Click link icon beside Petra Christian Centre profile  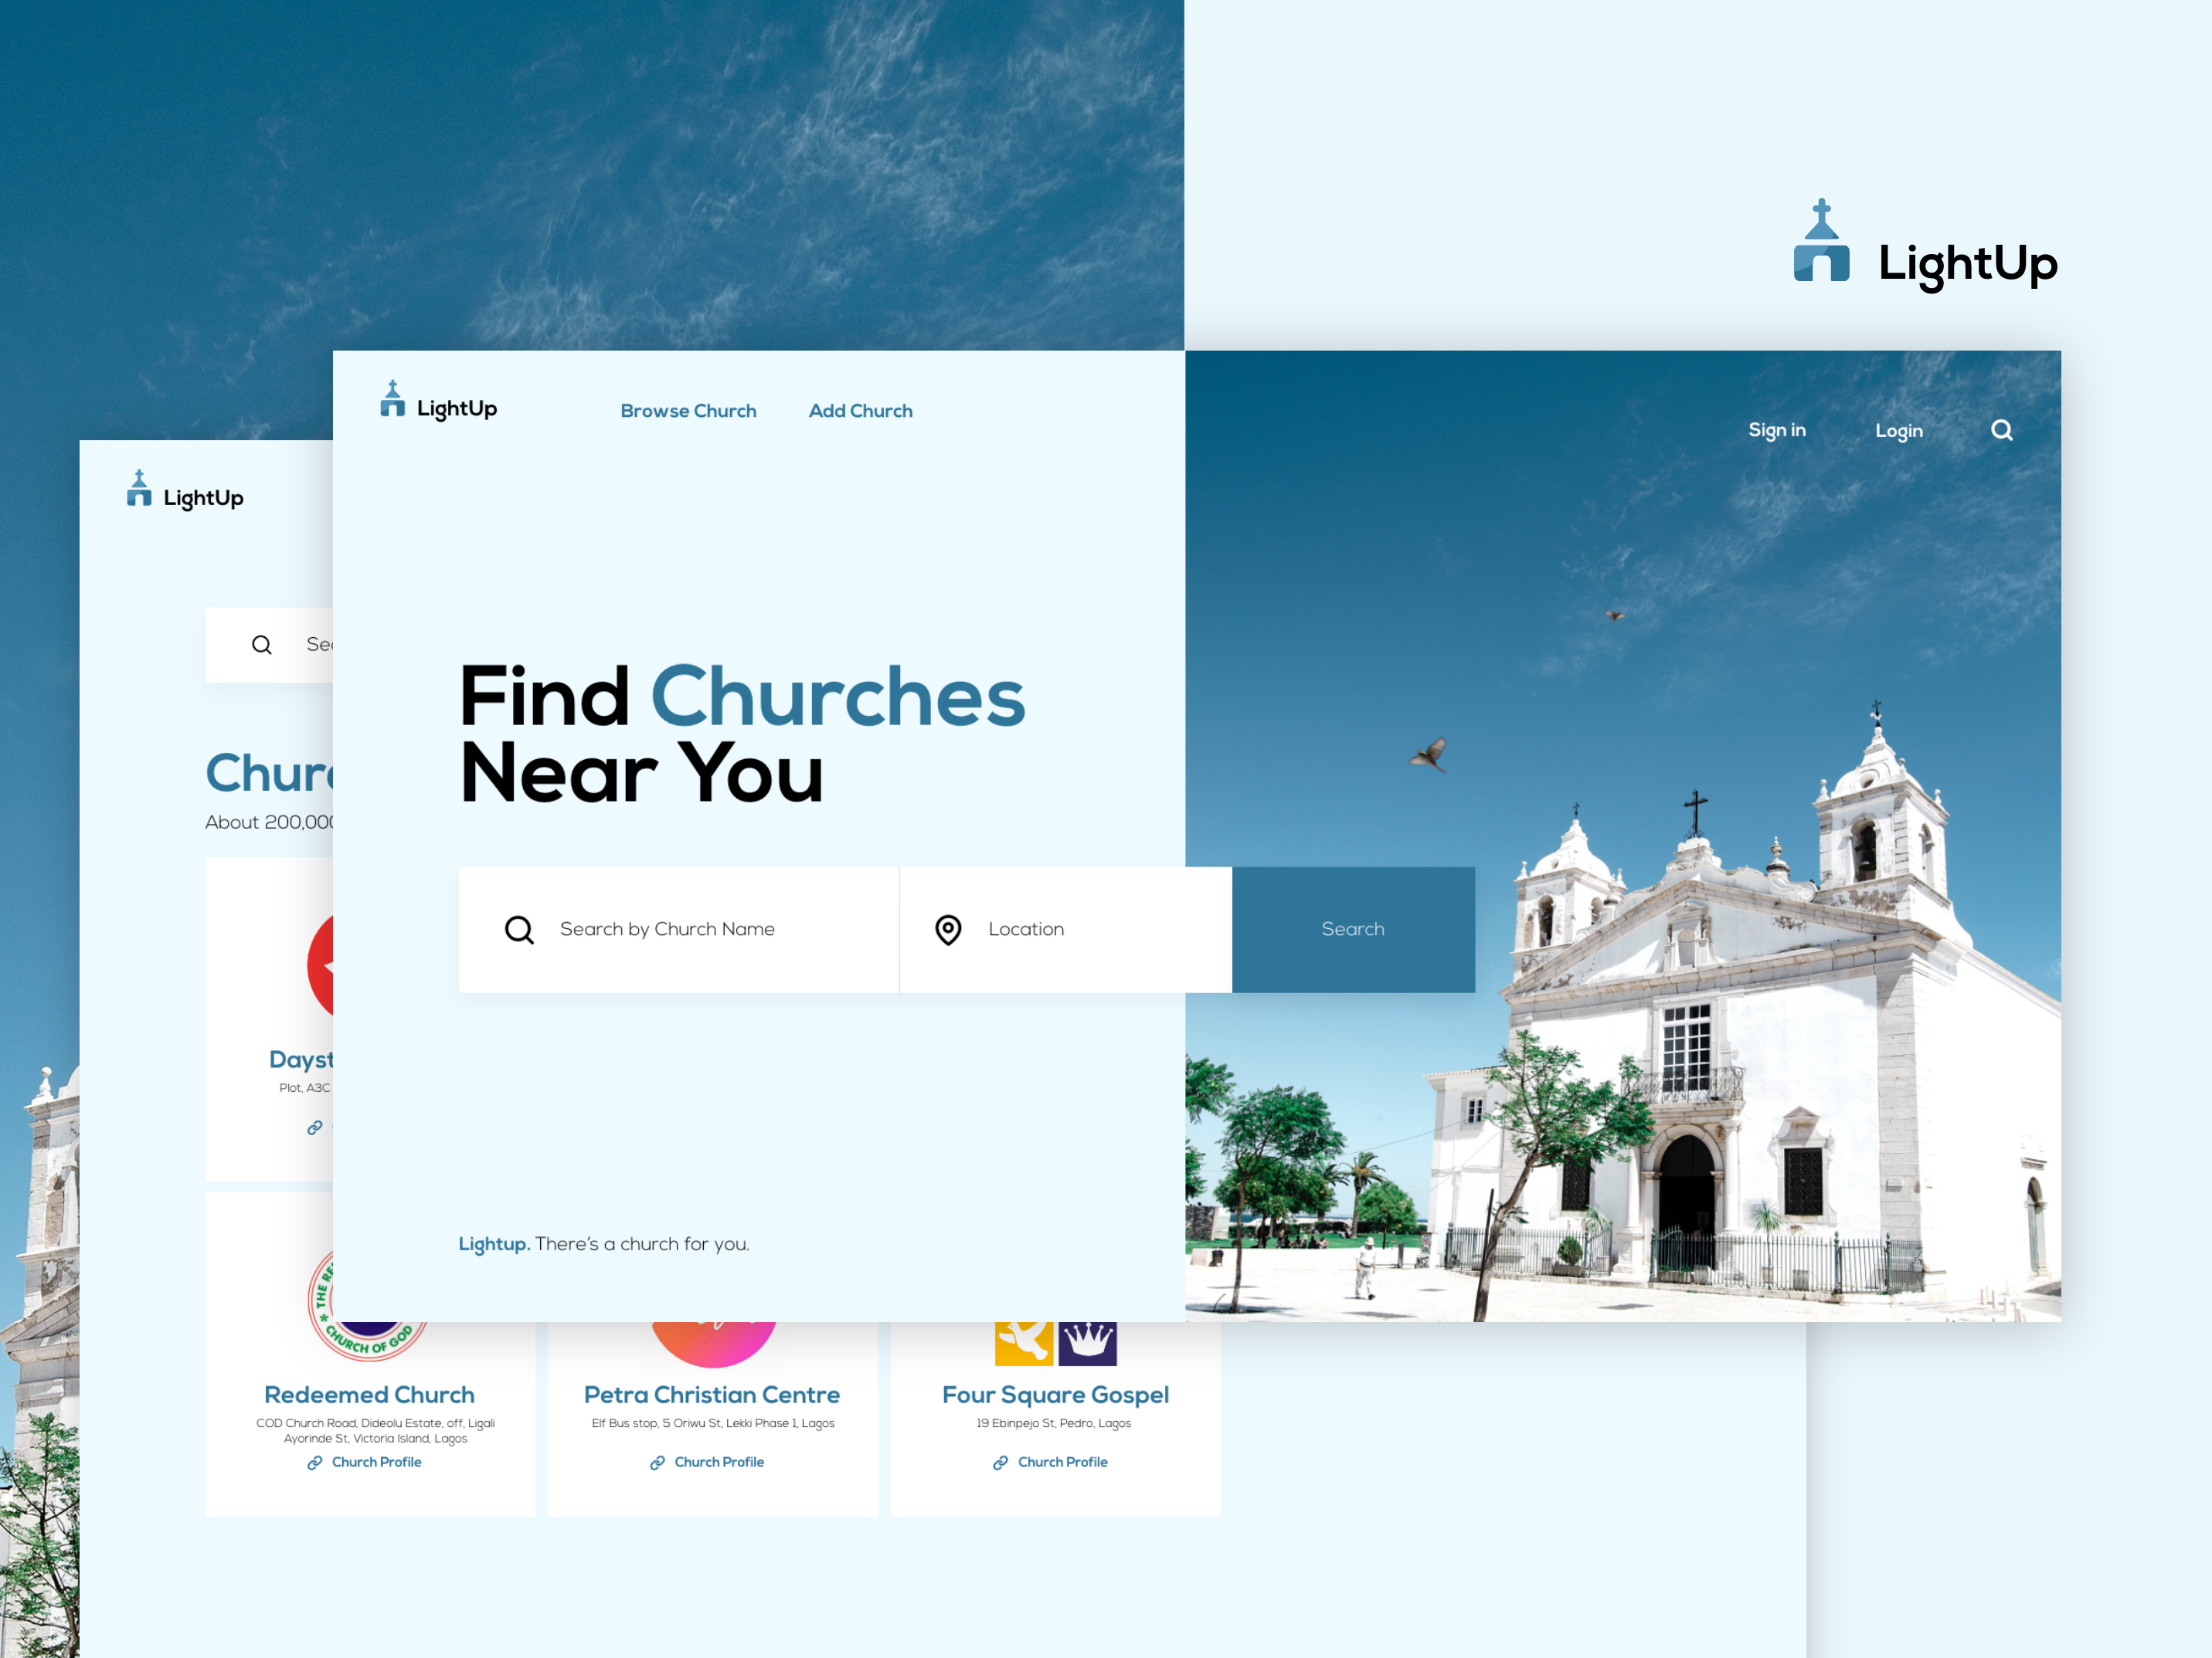(x=657, y=1462)
